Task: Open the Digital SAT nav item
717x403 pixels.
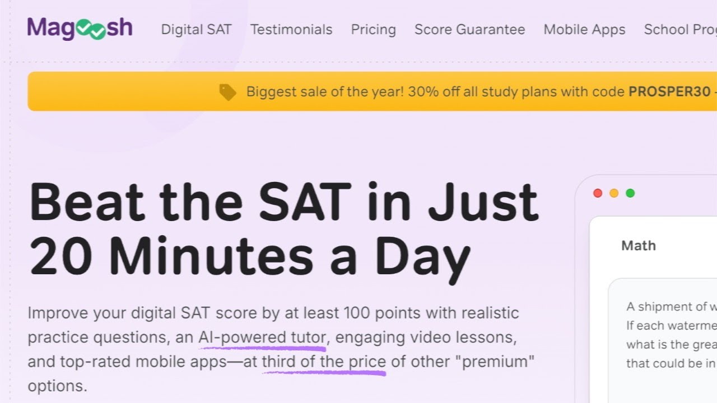Action: coord(196,30)
